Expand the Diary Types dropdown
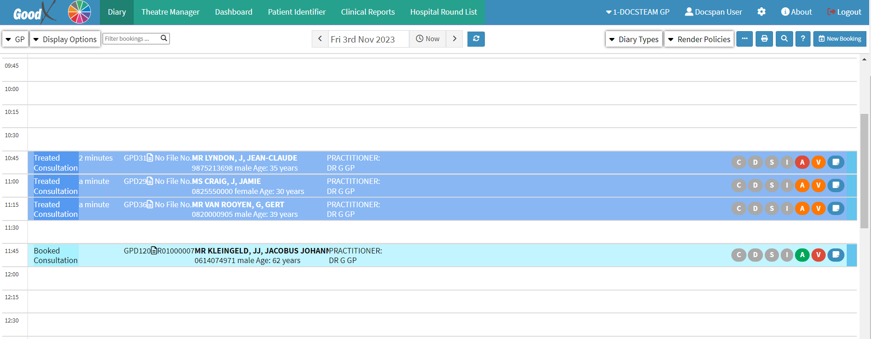Image resolution: width=871 pixels, height=339 pixels. (634, 39)
